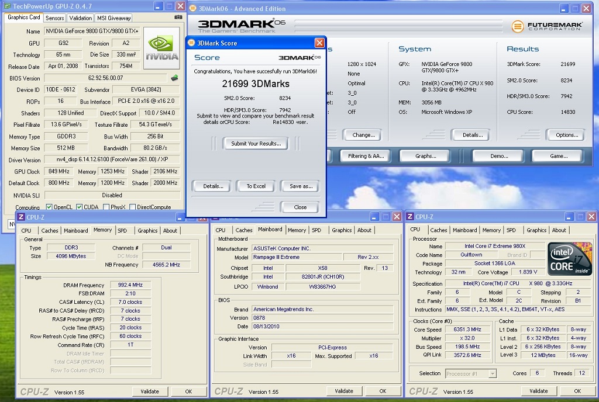Image resolution: width=599 pixels, height=402 pixels.
Task: Switch to the Sensors tab in GPU-Z
Action: pos(54,18)
